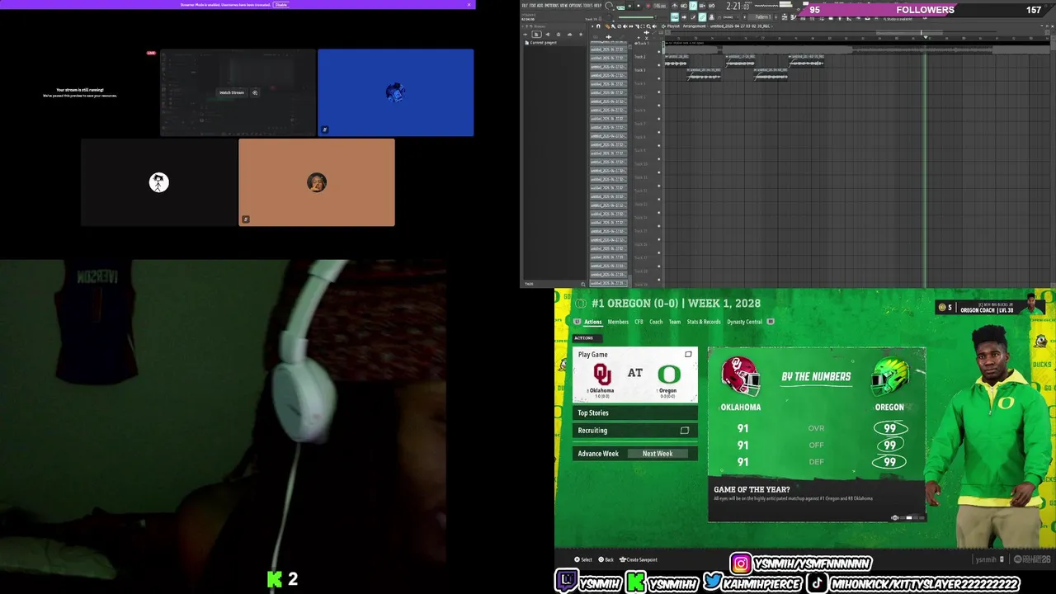Select Top Stories in the Actions list

tap(635, 412)
